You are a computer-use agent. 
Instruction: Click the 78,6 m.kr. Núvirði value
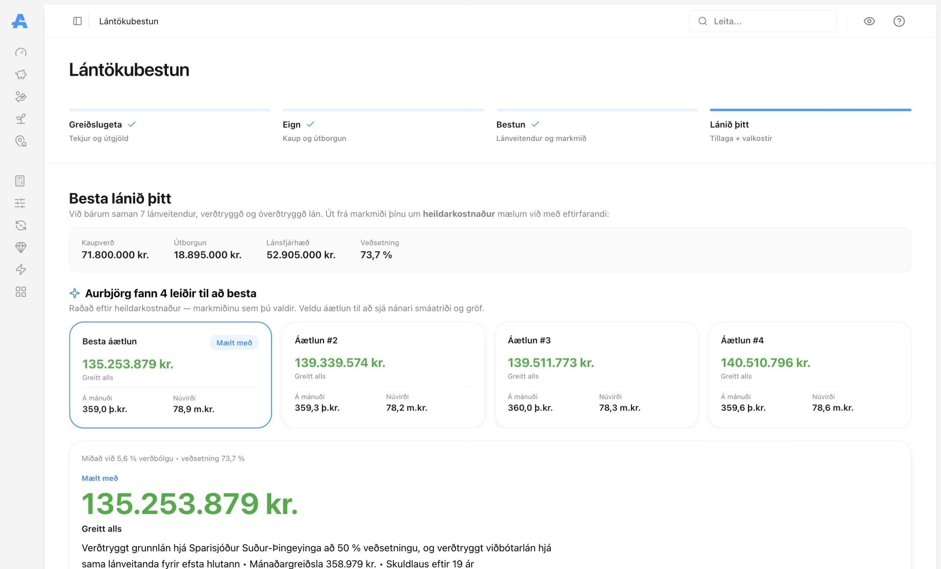[832, 408]
